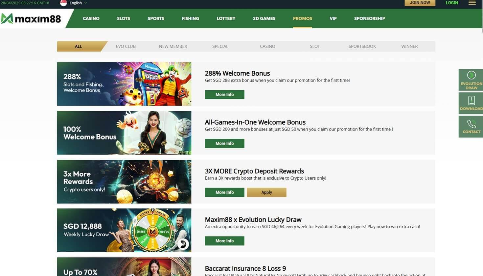This screenshot has height=276, width=483.
Task: Click the JOIN NOW button
Action: [x=420, y=3]
